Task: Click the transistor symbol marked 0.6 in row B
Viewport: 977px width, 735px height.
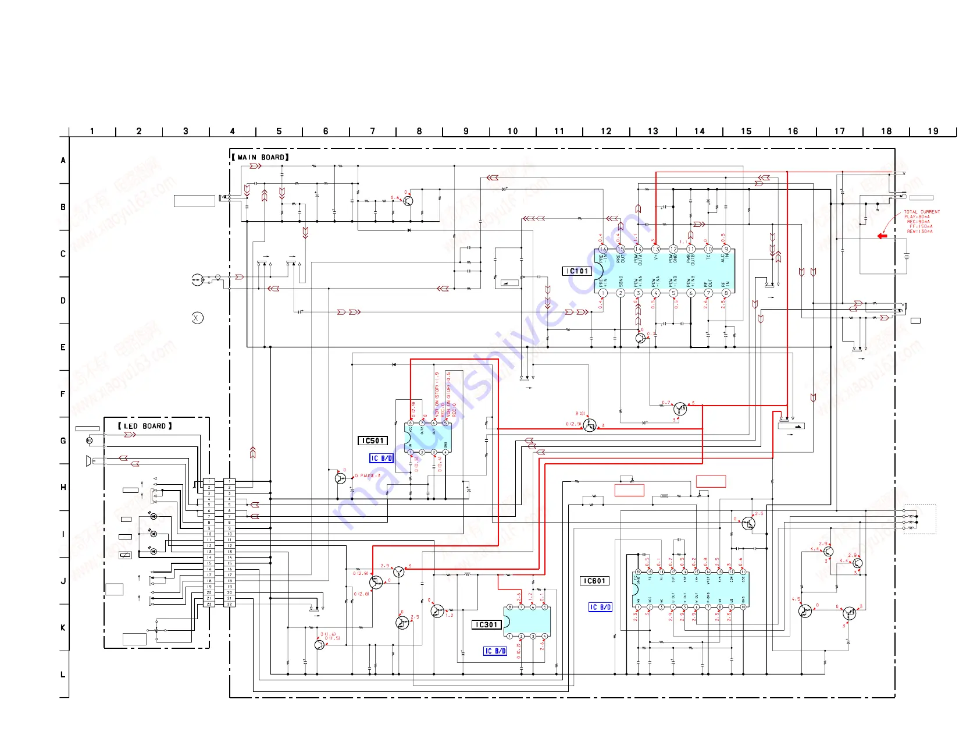Action: pos(408,201)
